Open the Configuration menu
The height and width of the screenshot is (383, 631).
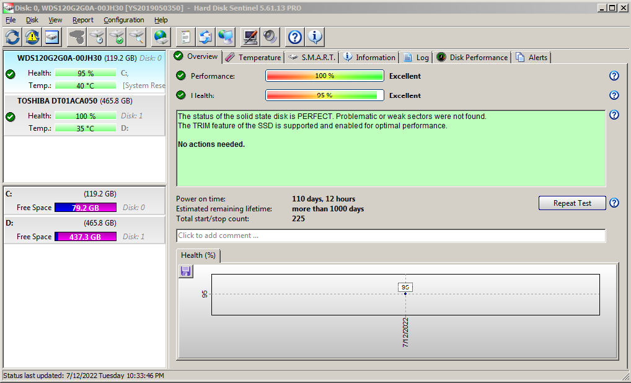point(123,20)
